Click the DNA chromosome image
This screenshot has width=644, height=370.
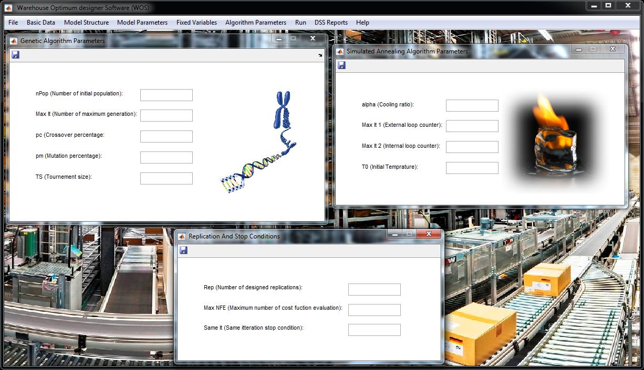click(258, 142)
